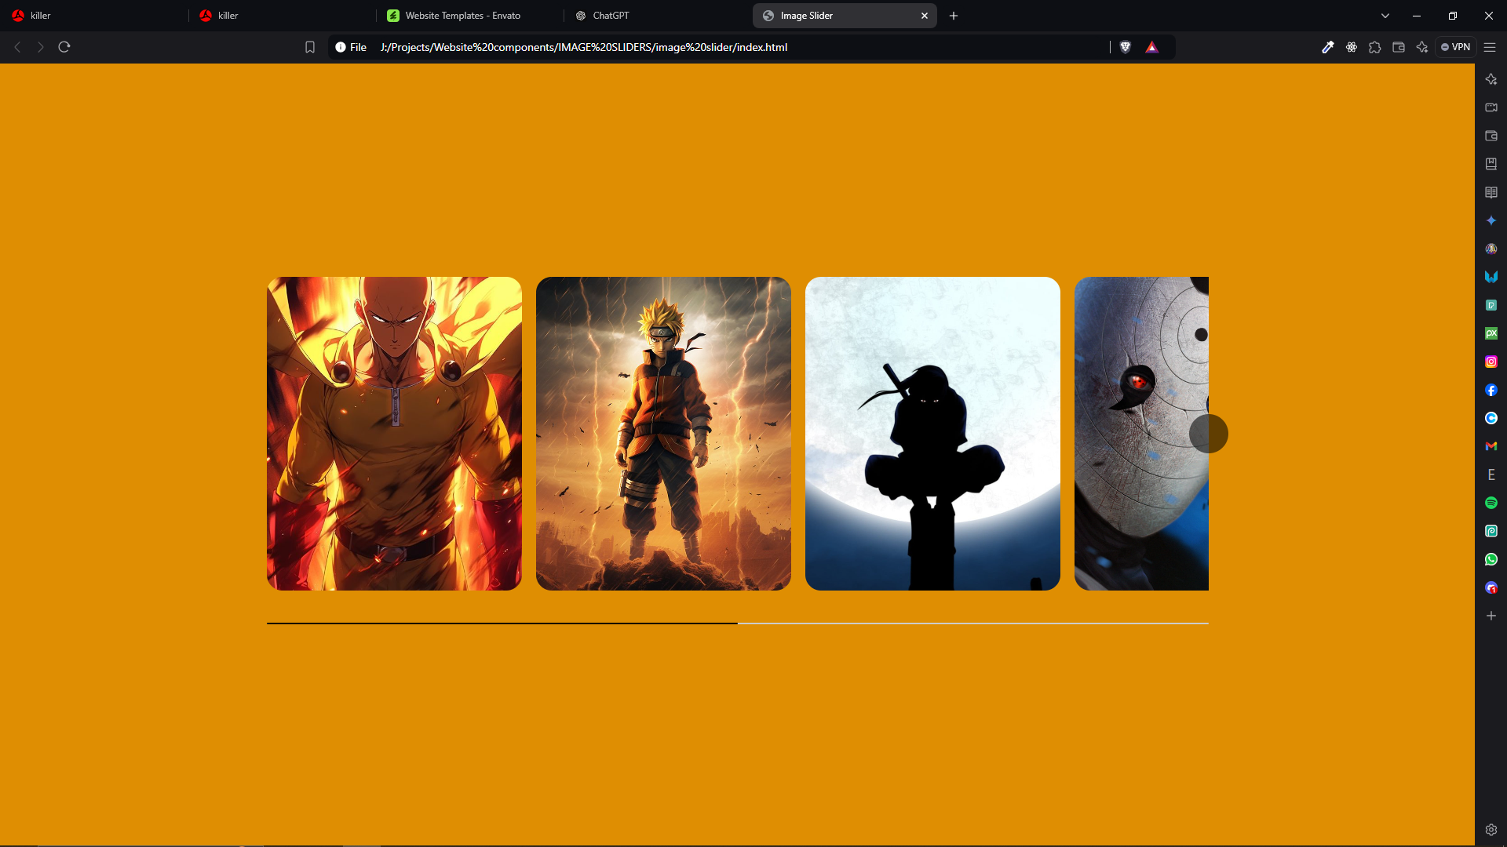Click the Saitama fire image card

tap(394, 434)
